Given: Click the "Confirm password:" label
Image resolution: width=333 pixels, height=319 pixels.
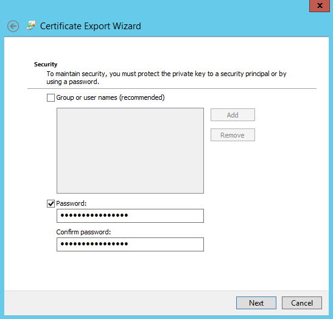Looking at the screenshot, I should click(x=83, y=232).
